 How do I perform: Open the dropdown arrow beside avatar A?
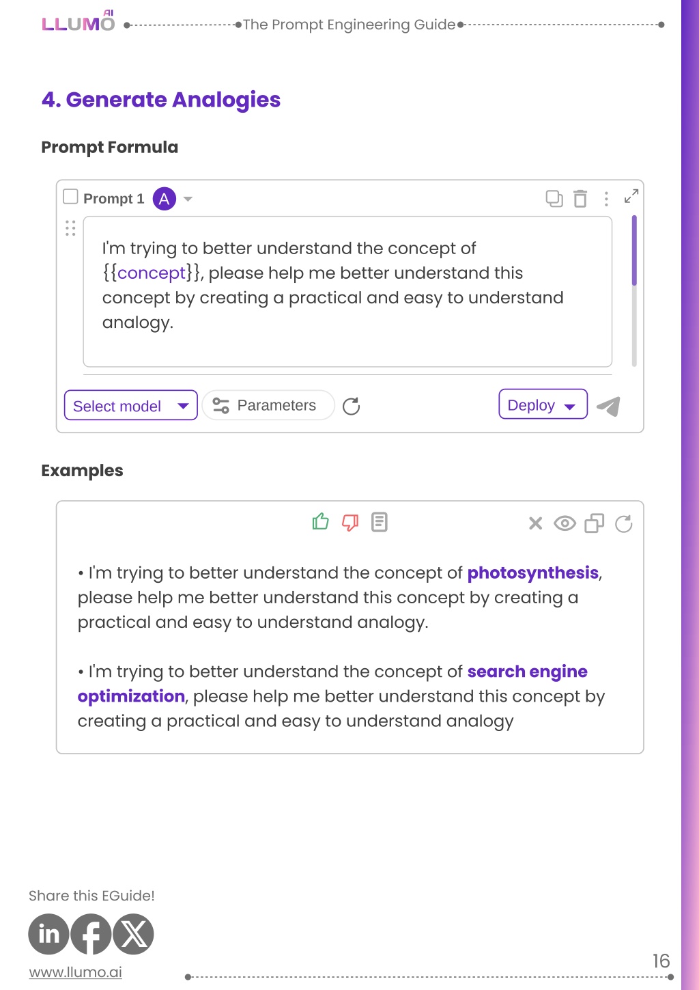point(188,199)
